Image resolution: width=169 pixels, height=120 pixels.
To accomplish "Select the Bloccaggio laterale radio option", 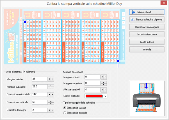I will pos(65,108).
